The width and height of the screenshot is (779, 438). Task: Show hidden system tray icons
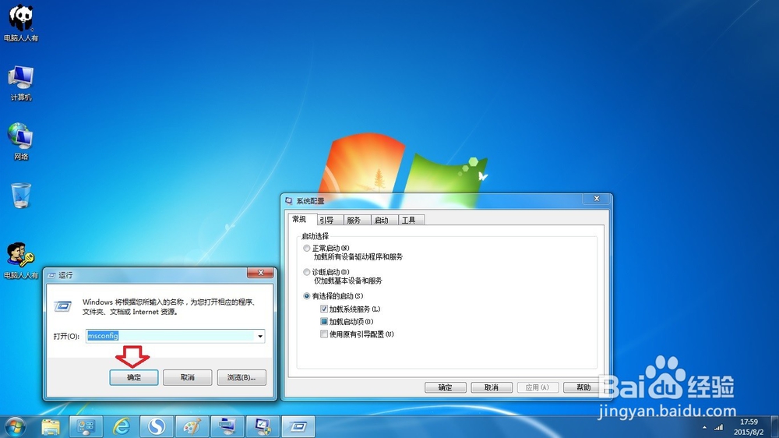pyautogui.click(x=704, y=428)
